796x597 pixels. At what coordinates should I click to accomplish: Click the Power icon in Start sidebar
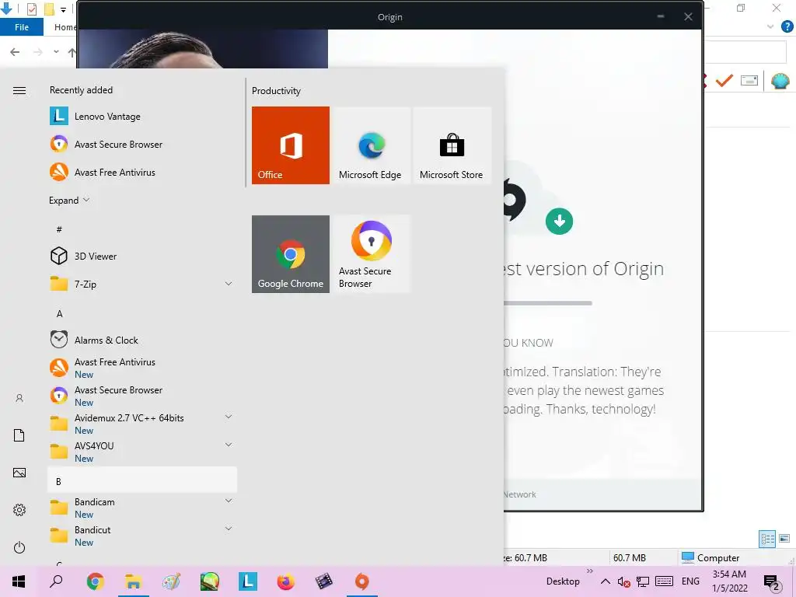[x=19, y=547]
